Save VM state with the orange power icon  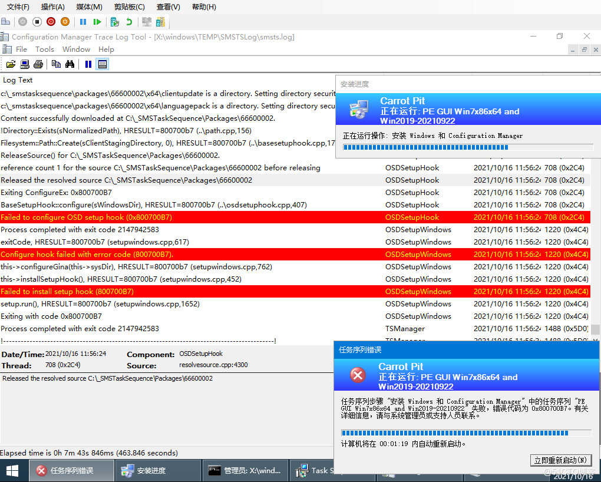coord(65,22)
